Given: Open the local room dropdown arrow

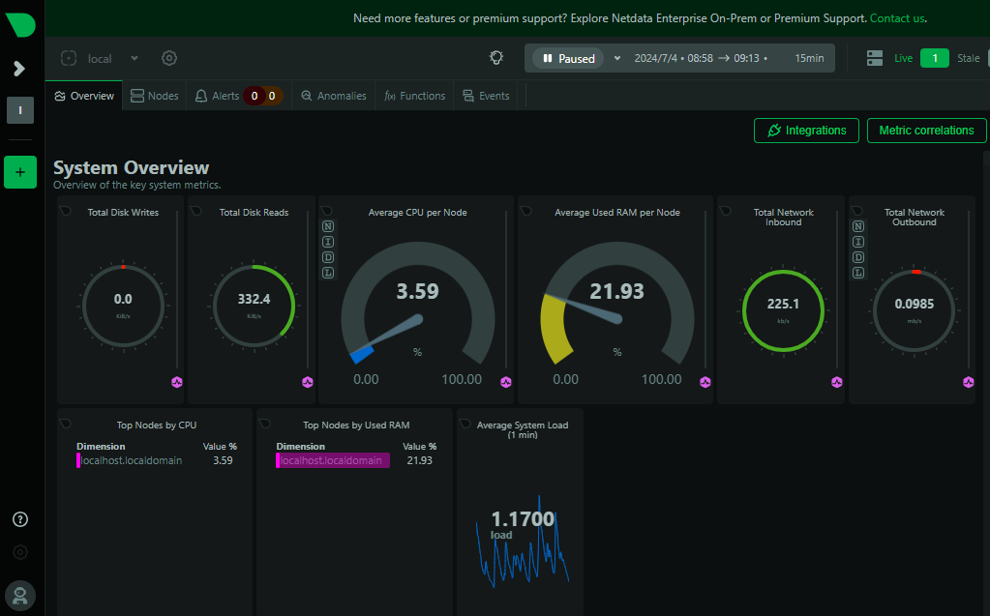Looking at the screenshot, I should [135, 58].
